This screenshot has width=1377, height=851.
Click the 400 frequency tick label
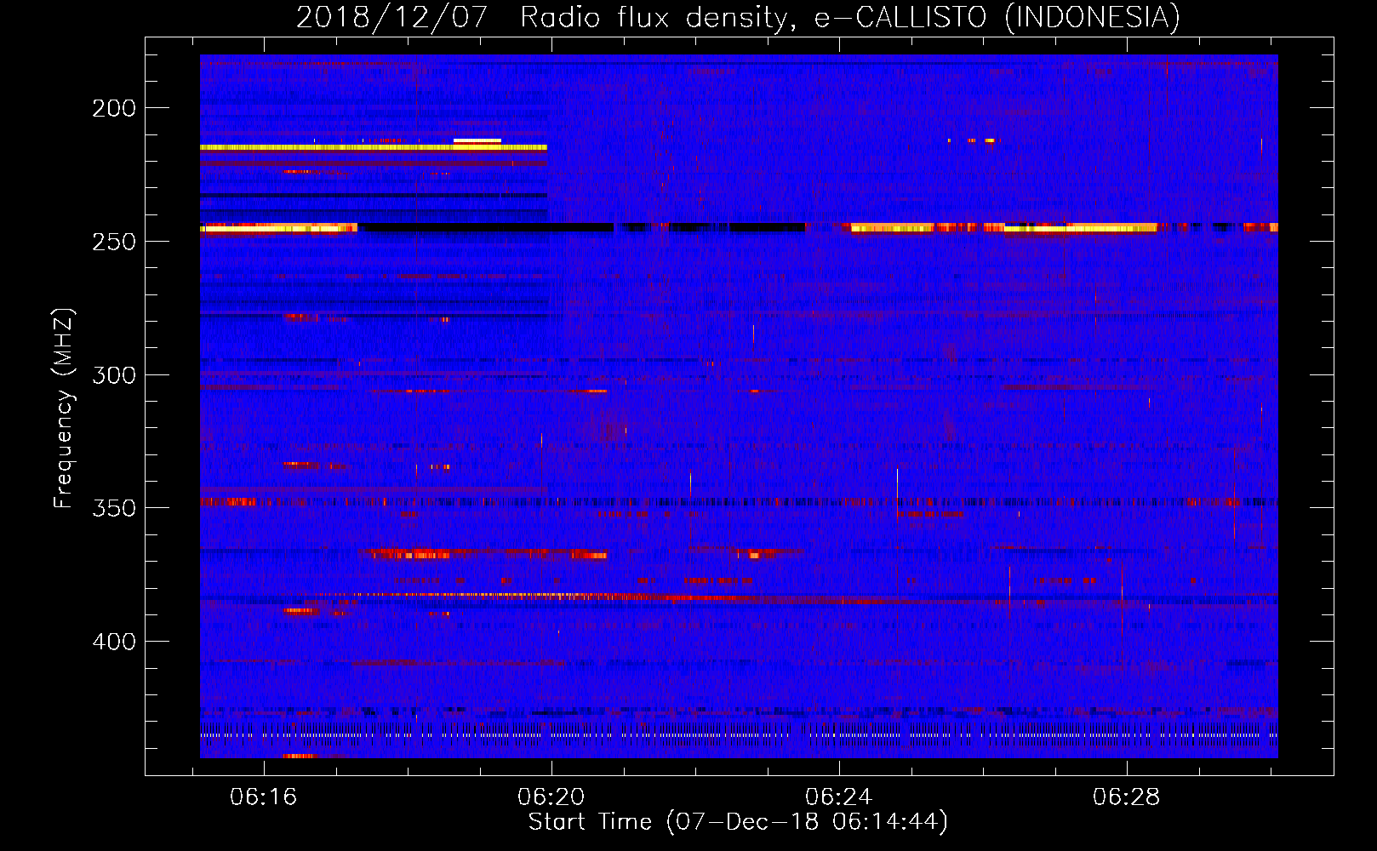pos(114,642)
